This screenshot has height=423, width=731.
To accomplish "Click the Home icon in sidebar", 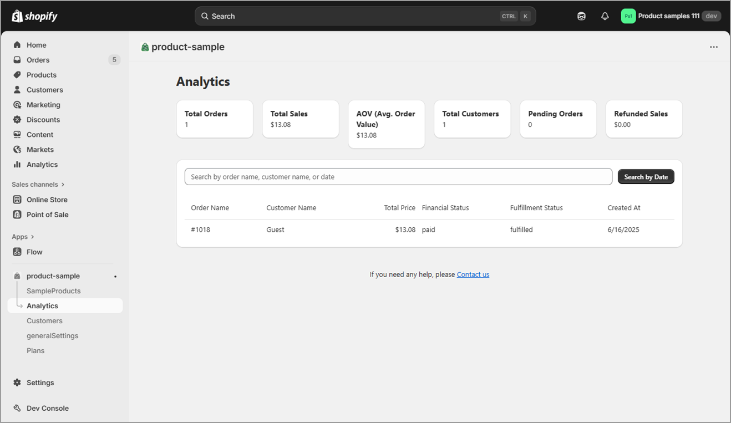I will pyautogui.click(x=17, y=45).
